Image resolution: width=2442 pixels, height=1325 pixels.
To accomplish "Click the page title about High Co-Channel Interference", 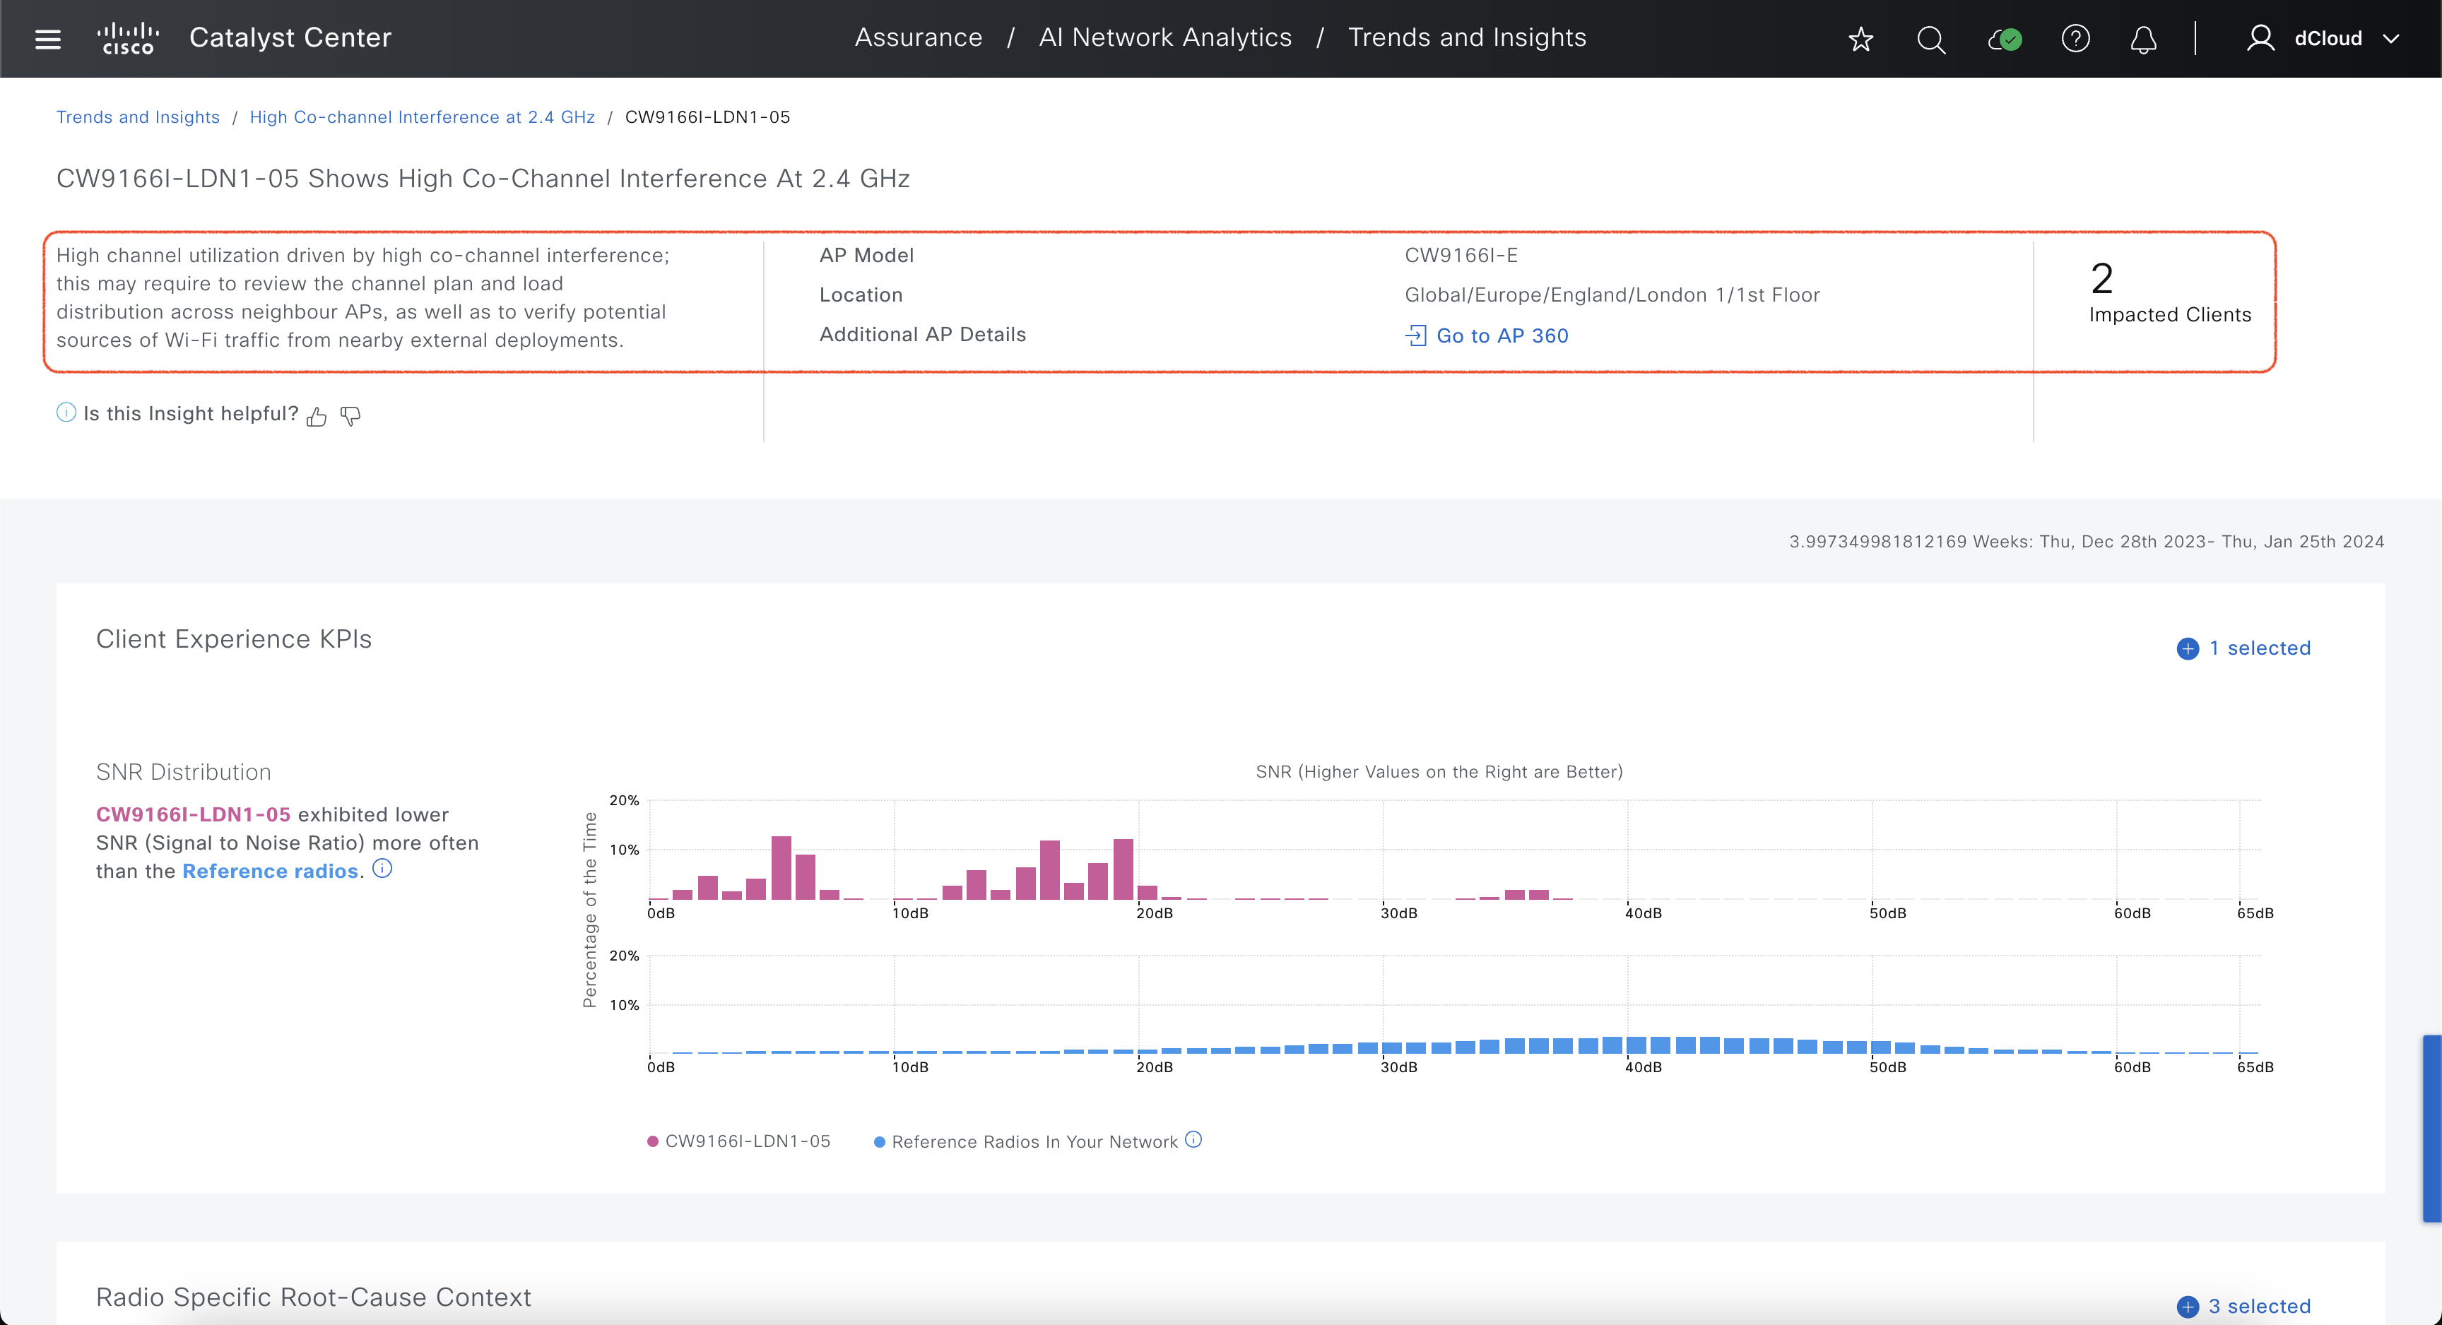I will point(483,178).
